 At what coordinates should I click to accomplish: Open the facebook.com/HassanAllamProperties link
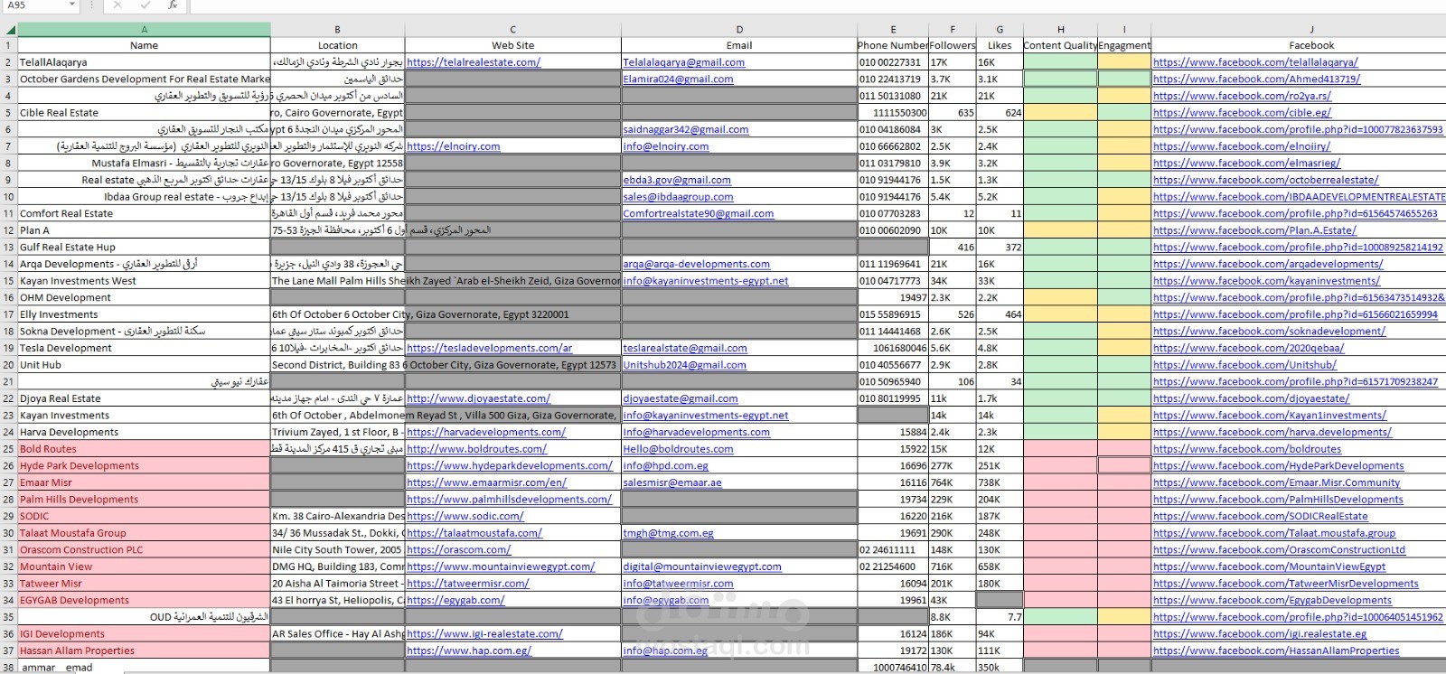click(1276, 651)
